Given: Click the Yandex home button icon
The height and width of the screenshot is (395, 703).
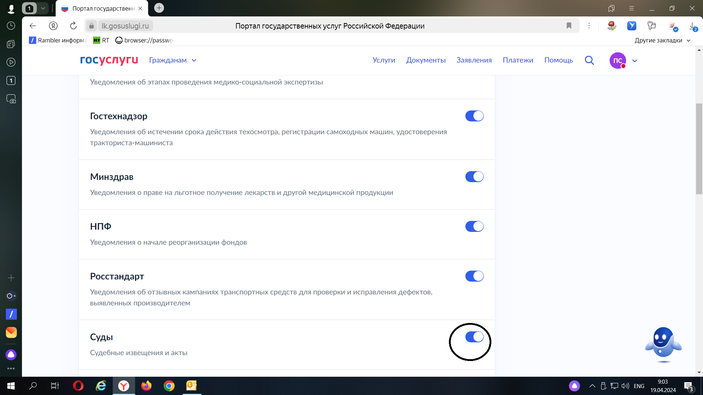Looking at the screenshot, I should pos(53,26).
